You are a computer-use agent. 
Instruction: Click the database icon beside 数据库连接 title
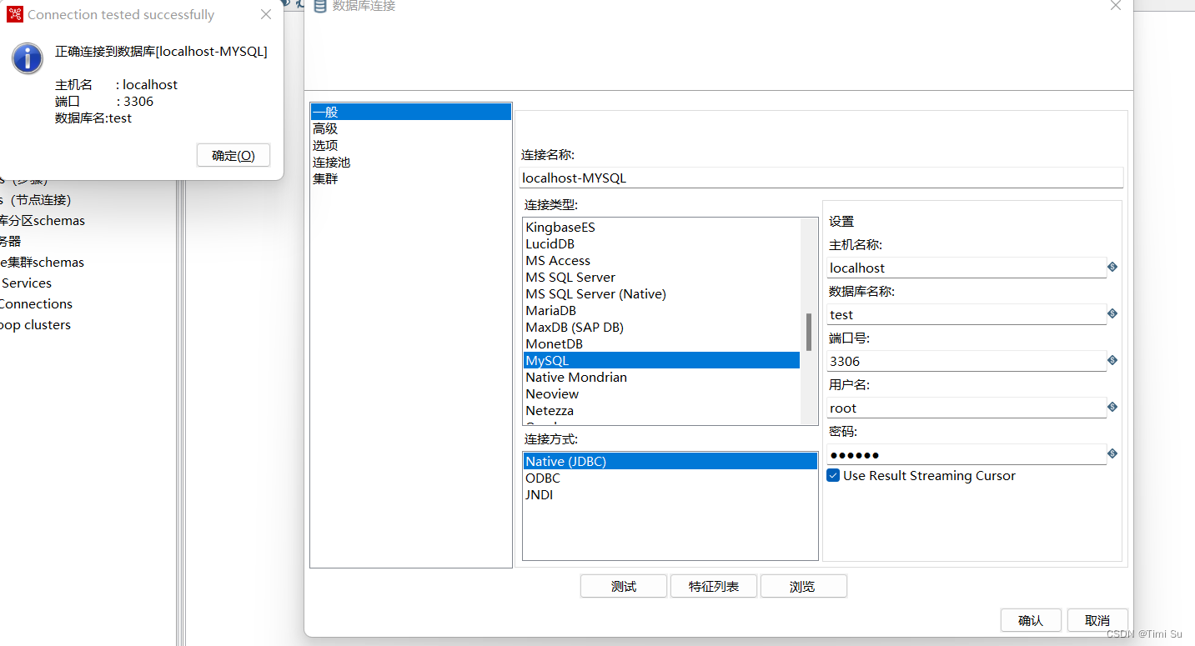[320, 6]
